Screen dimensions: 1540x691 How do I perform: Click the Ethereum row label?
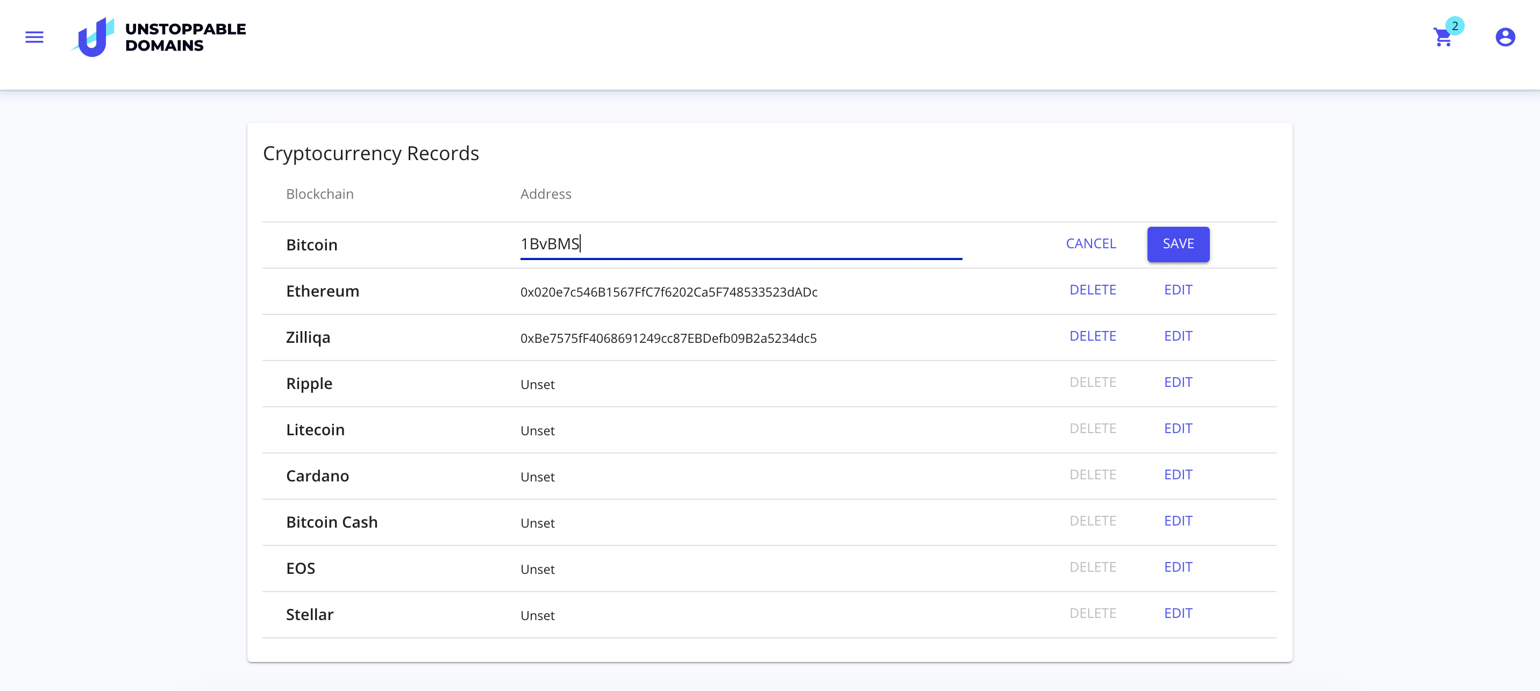pos(322,291)
